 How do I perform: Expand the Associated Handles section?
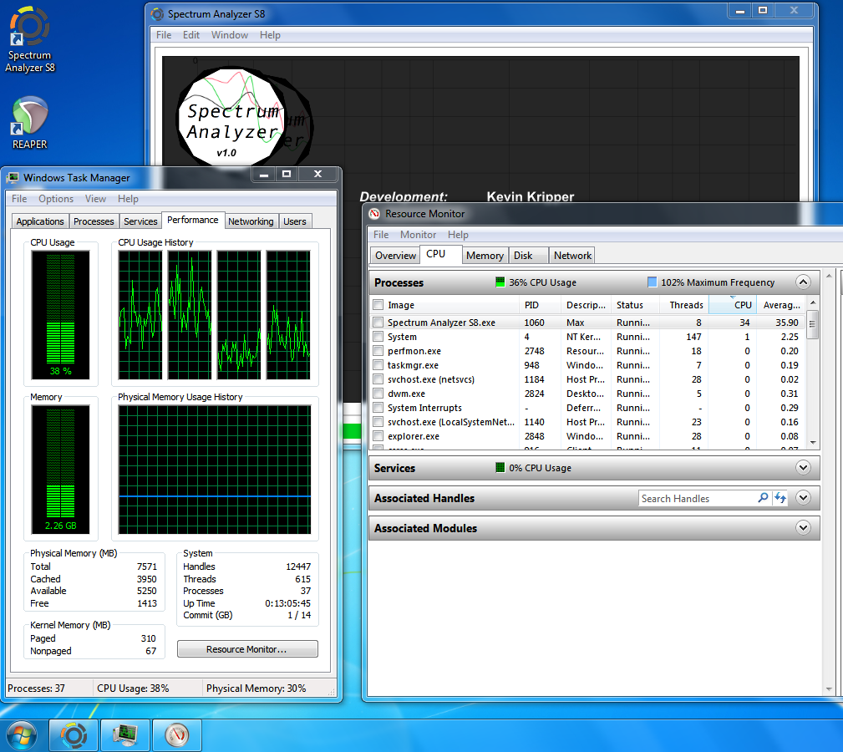803,497
